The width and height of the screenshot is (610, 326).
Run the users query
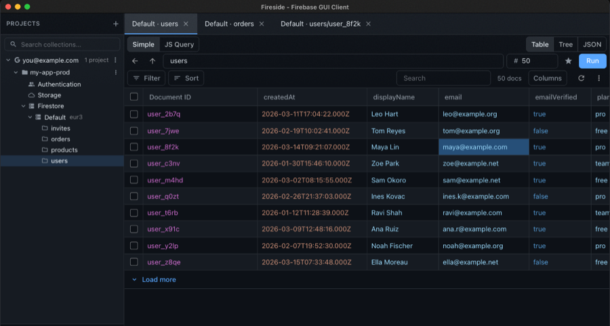coord(592,61)
